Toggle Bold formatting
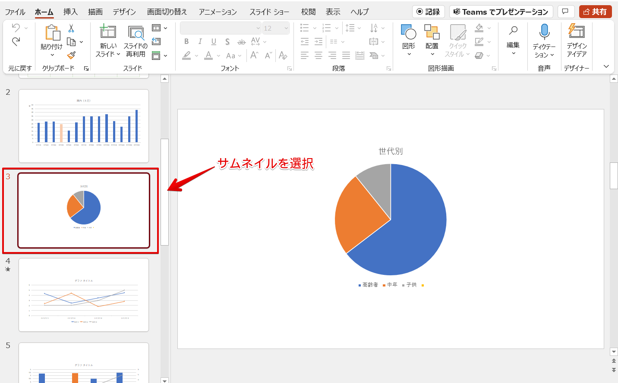Screen dimensions: 618x383 coord(186,42)
